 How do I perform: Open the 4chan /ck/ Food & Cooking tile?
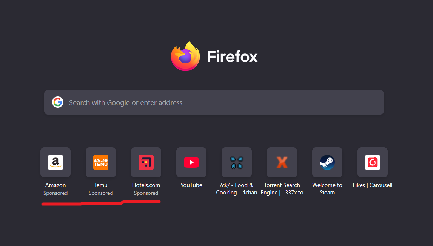pos(237,162)
